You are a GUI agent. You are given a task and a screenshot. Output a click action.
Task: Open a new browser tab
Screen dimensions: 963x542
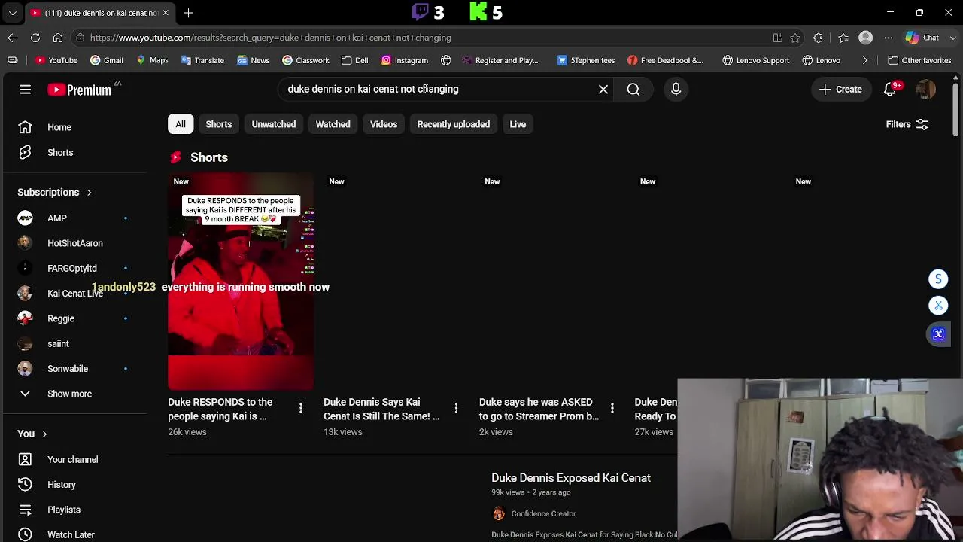pos(188,13)
